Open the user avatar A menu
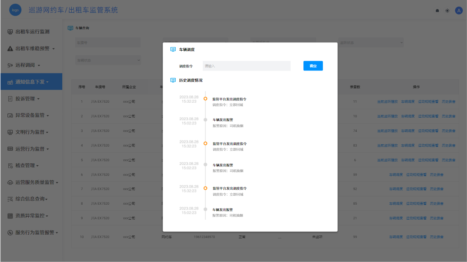467x262 pixels. (x=459, y=10)
